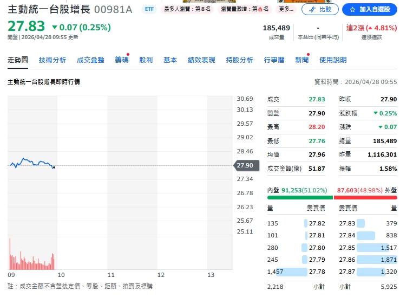Switch to the 技術分析 tab
400x297 pixels.
click(x=53, y=60)
